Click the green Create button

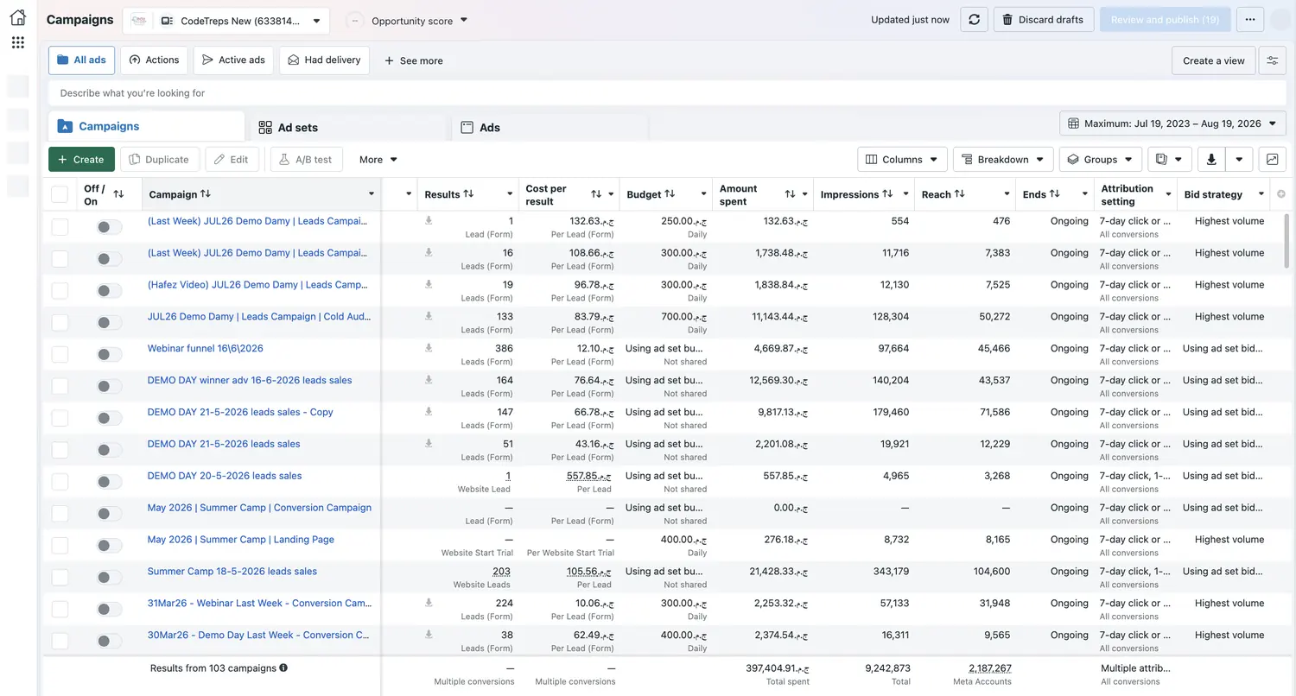81,159
